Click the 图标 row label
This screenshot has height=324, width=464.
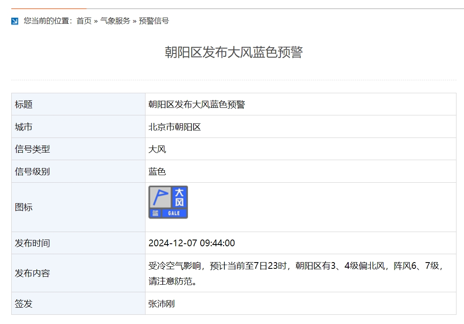point(24,207)
